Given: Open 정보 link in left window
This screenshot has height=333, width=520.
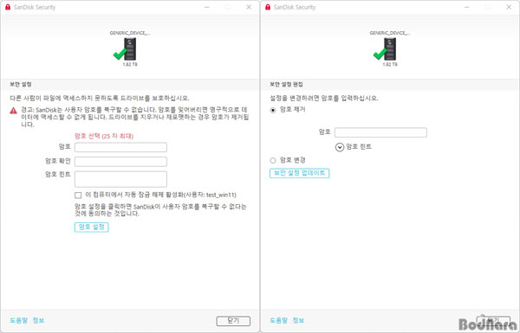Looking at the screenshot, I should [38, 320].
